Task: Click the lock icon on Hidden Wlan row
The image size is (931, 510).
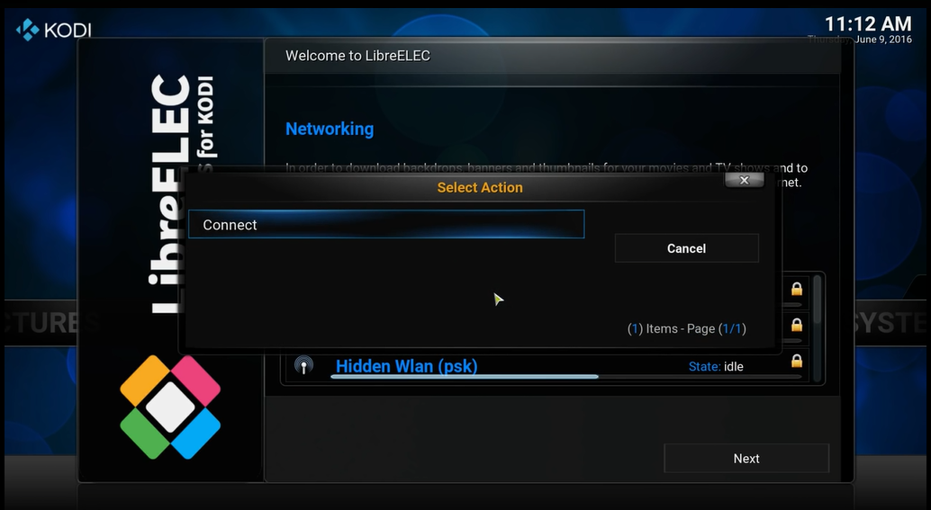Action: [x=797, y=361]
